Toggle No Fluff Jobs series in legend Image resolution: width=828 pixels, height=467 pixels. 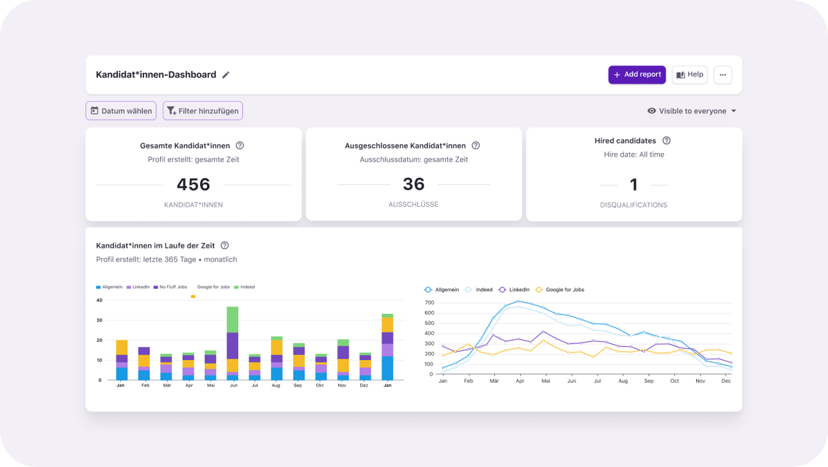point(170,287)
